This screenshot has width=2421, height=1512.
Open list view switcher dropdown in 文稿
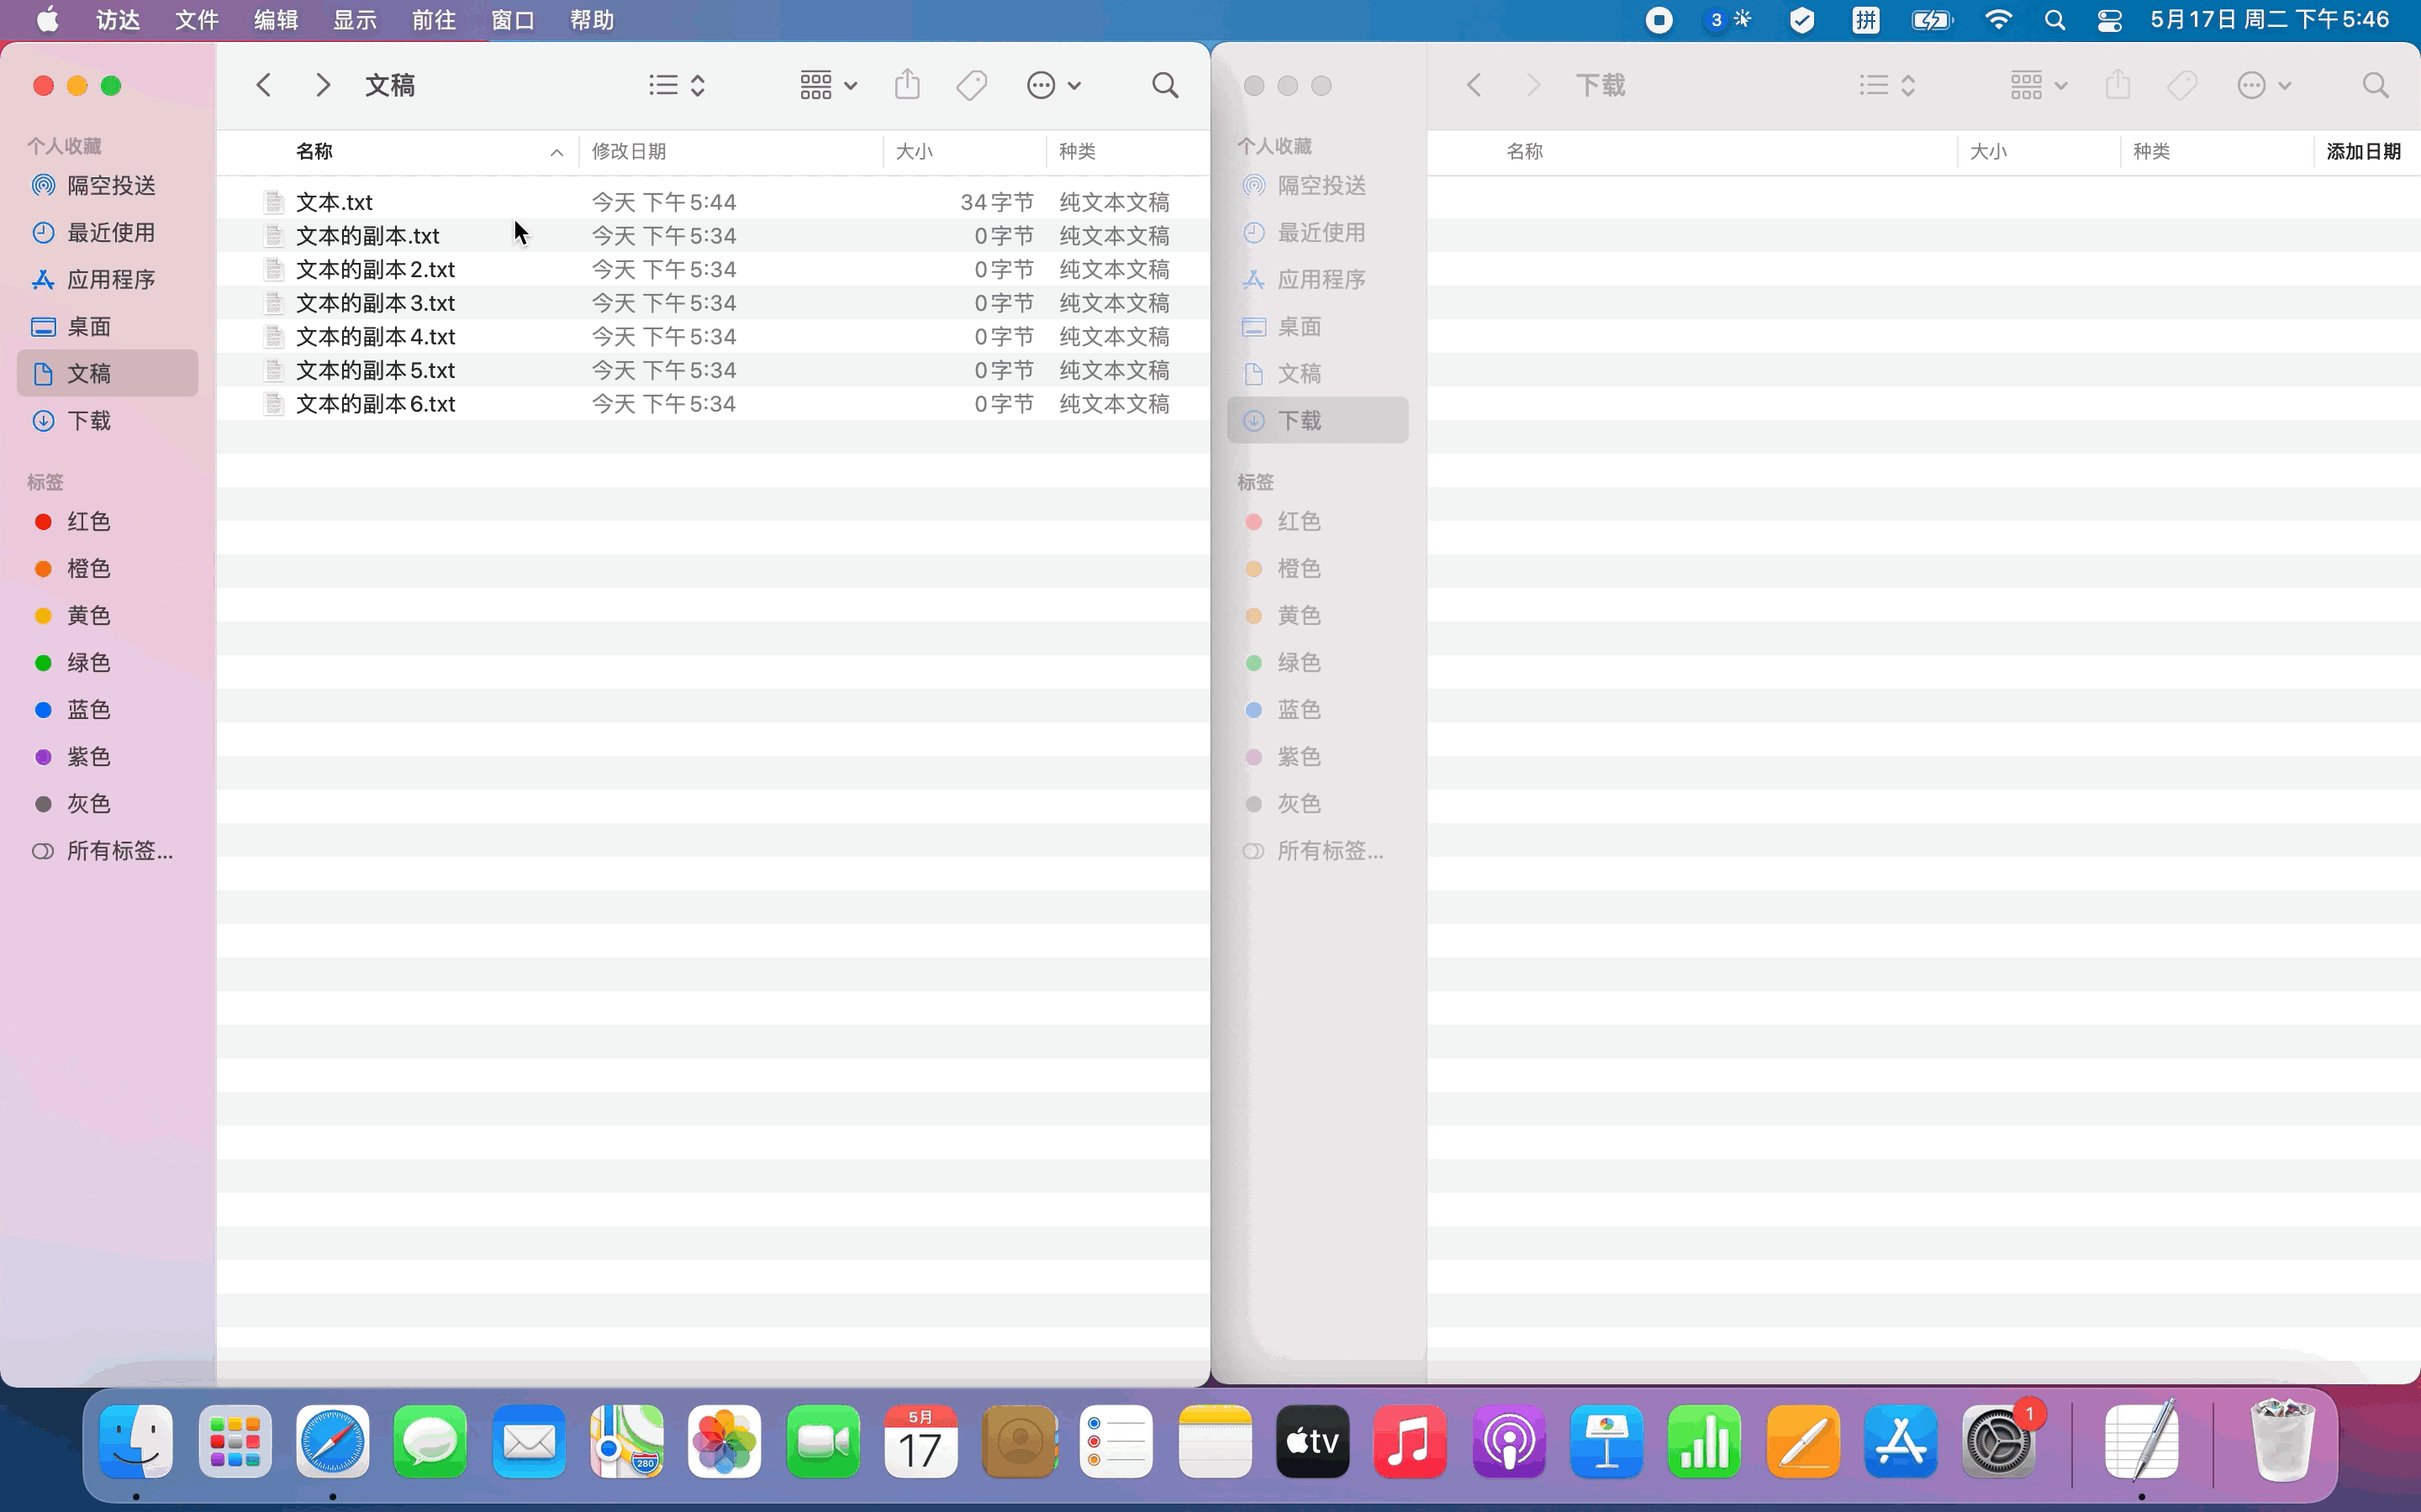pos(678,85)
